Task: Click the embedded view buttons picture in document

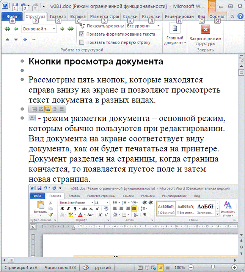Action: pyautogui.click(x=47, y=109)
